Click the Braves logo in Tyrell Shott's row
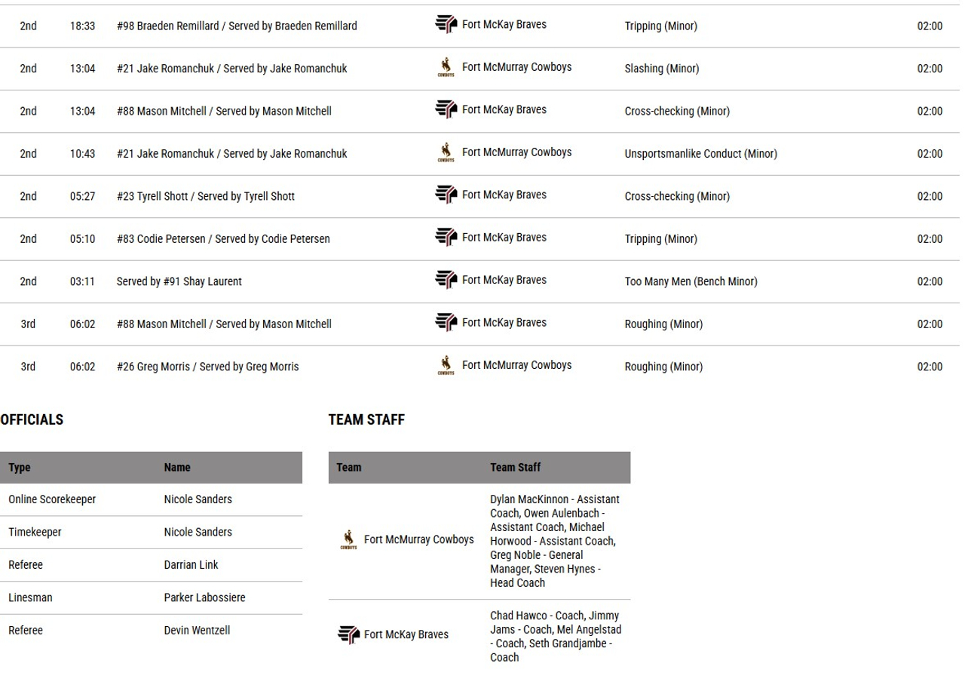 (x=446, y=195)
